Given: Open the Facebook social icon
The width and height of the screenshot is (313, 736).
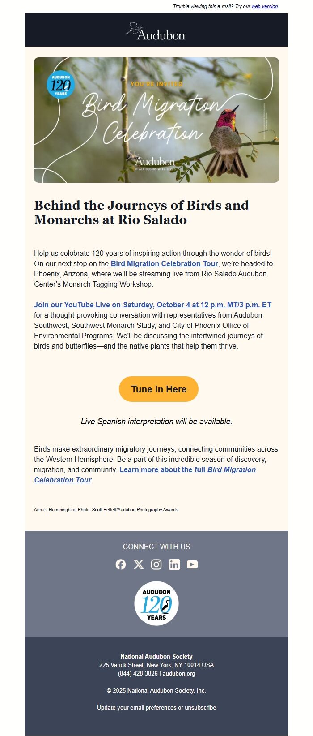Looking at the screenshot, I should (121, 564).
